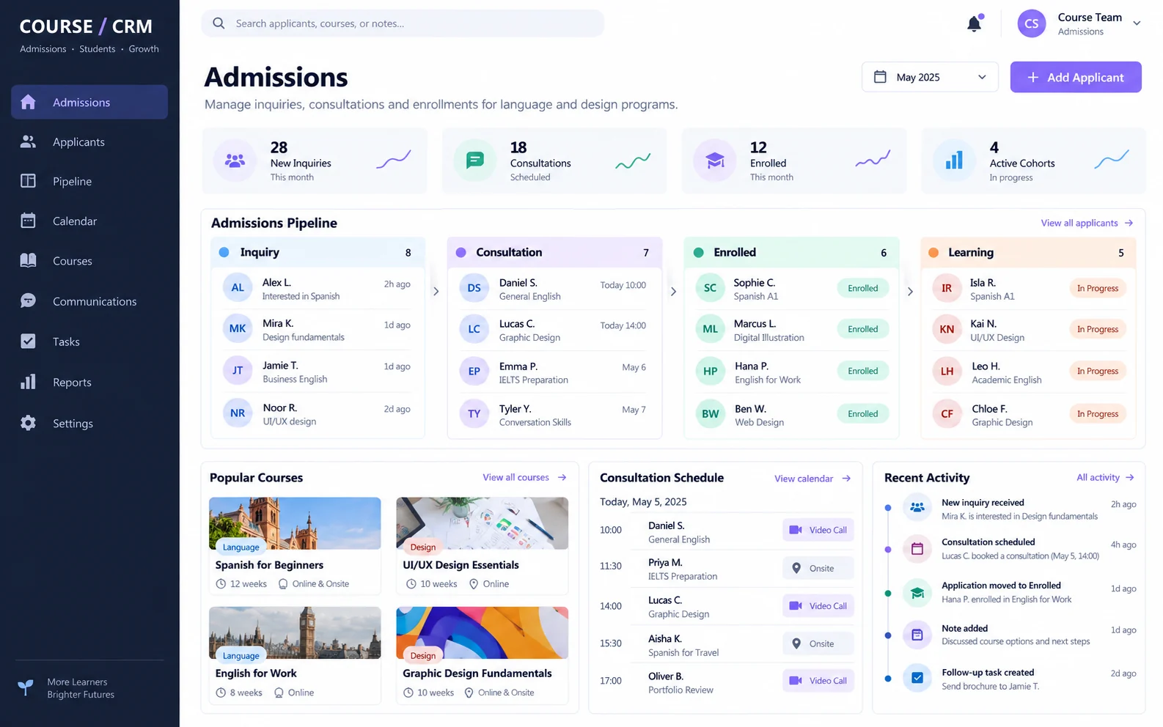The width and height of the screenshot is (1163, 727).
Task: Open the Settings gear icon
Action: (28, 423)
